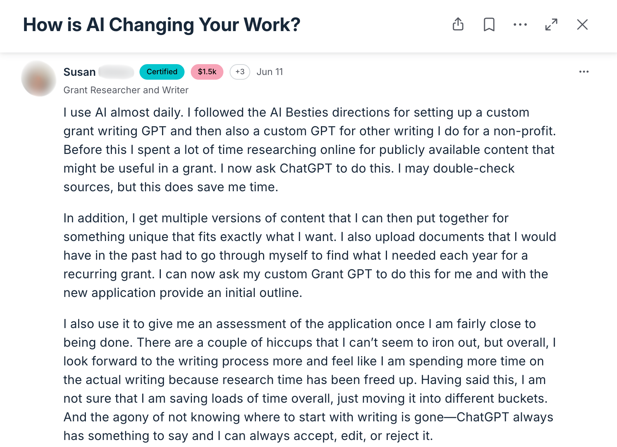
Task: Expand the post to full screen
Action: [x=551, y=24]
